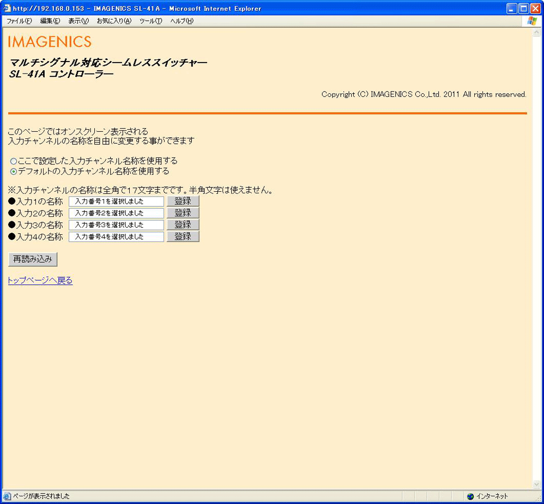
Task: Focus the 入力3の名称 text field
Action: coord(116,225)
